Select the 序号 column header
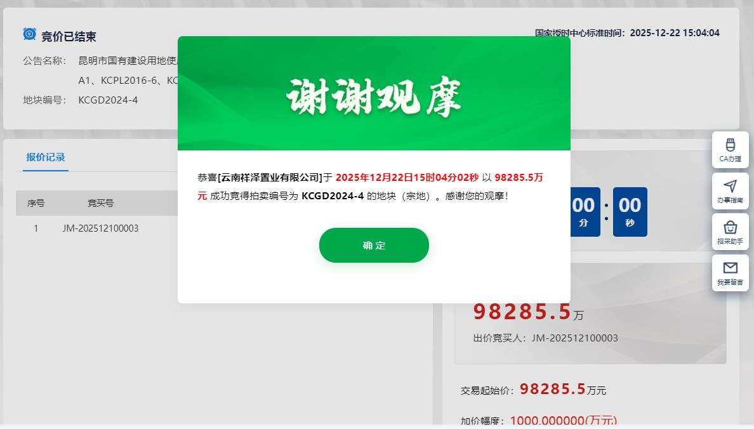 tap(36, 203)
